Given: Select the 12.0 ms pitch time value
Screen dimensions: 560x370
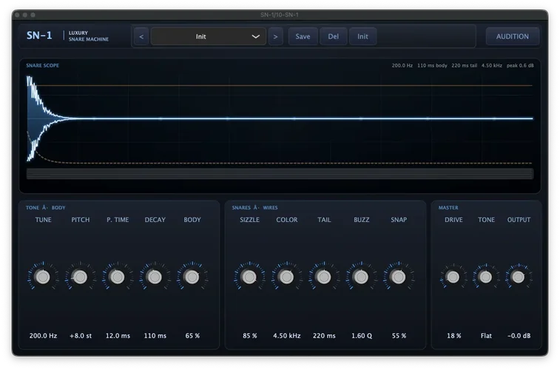Looking at the screenshot, I should coord(118,336).
